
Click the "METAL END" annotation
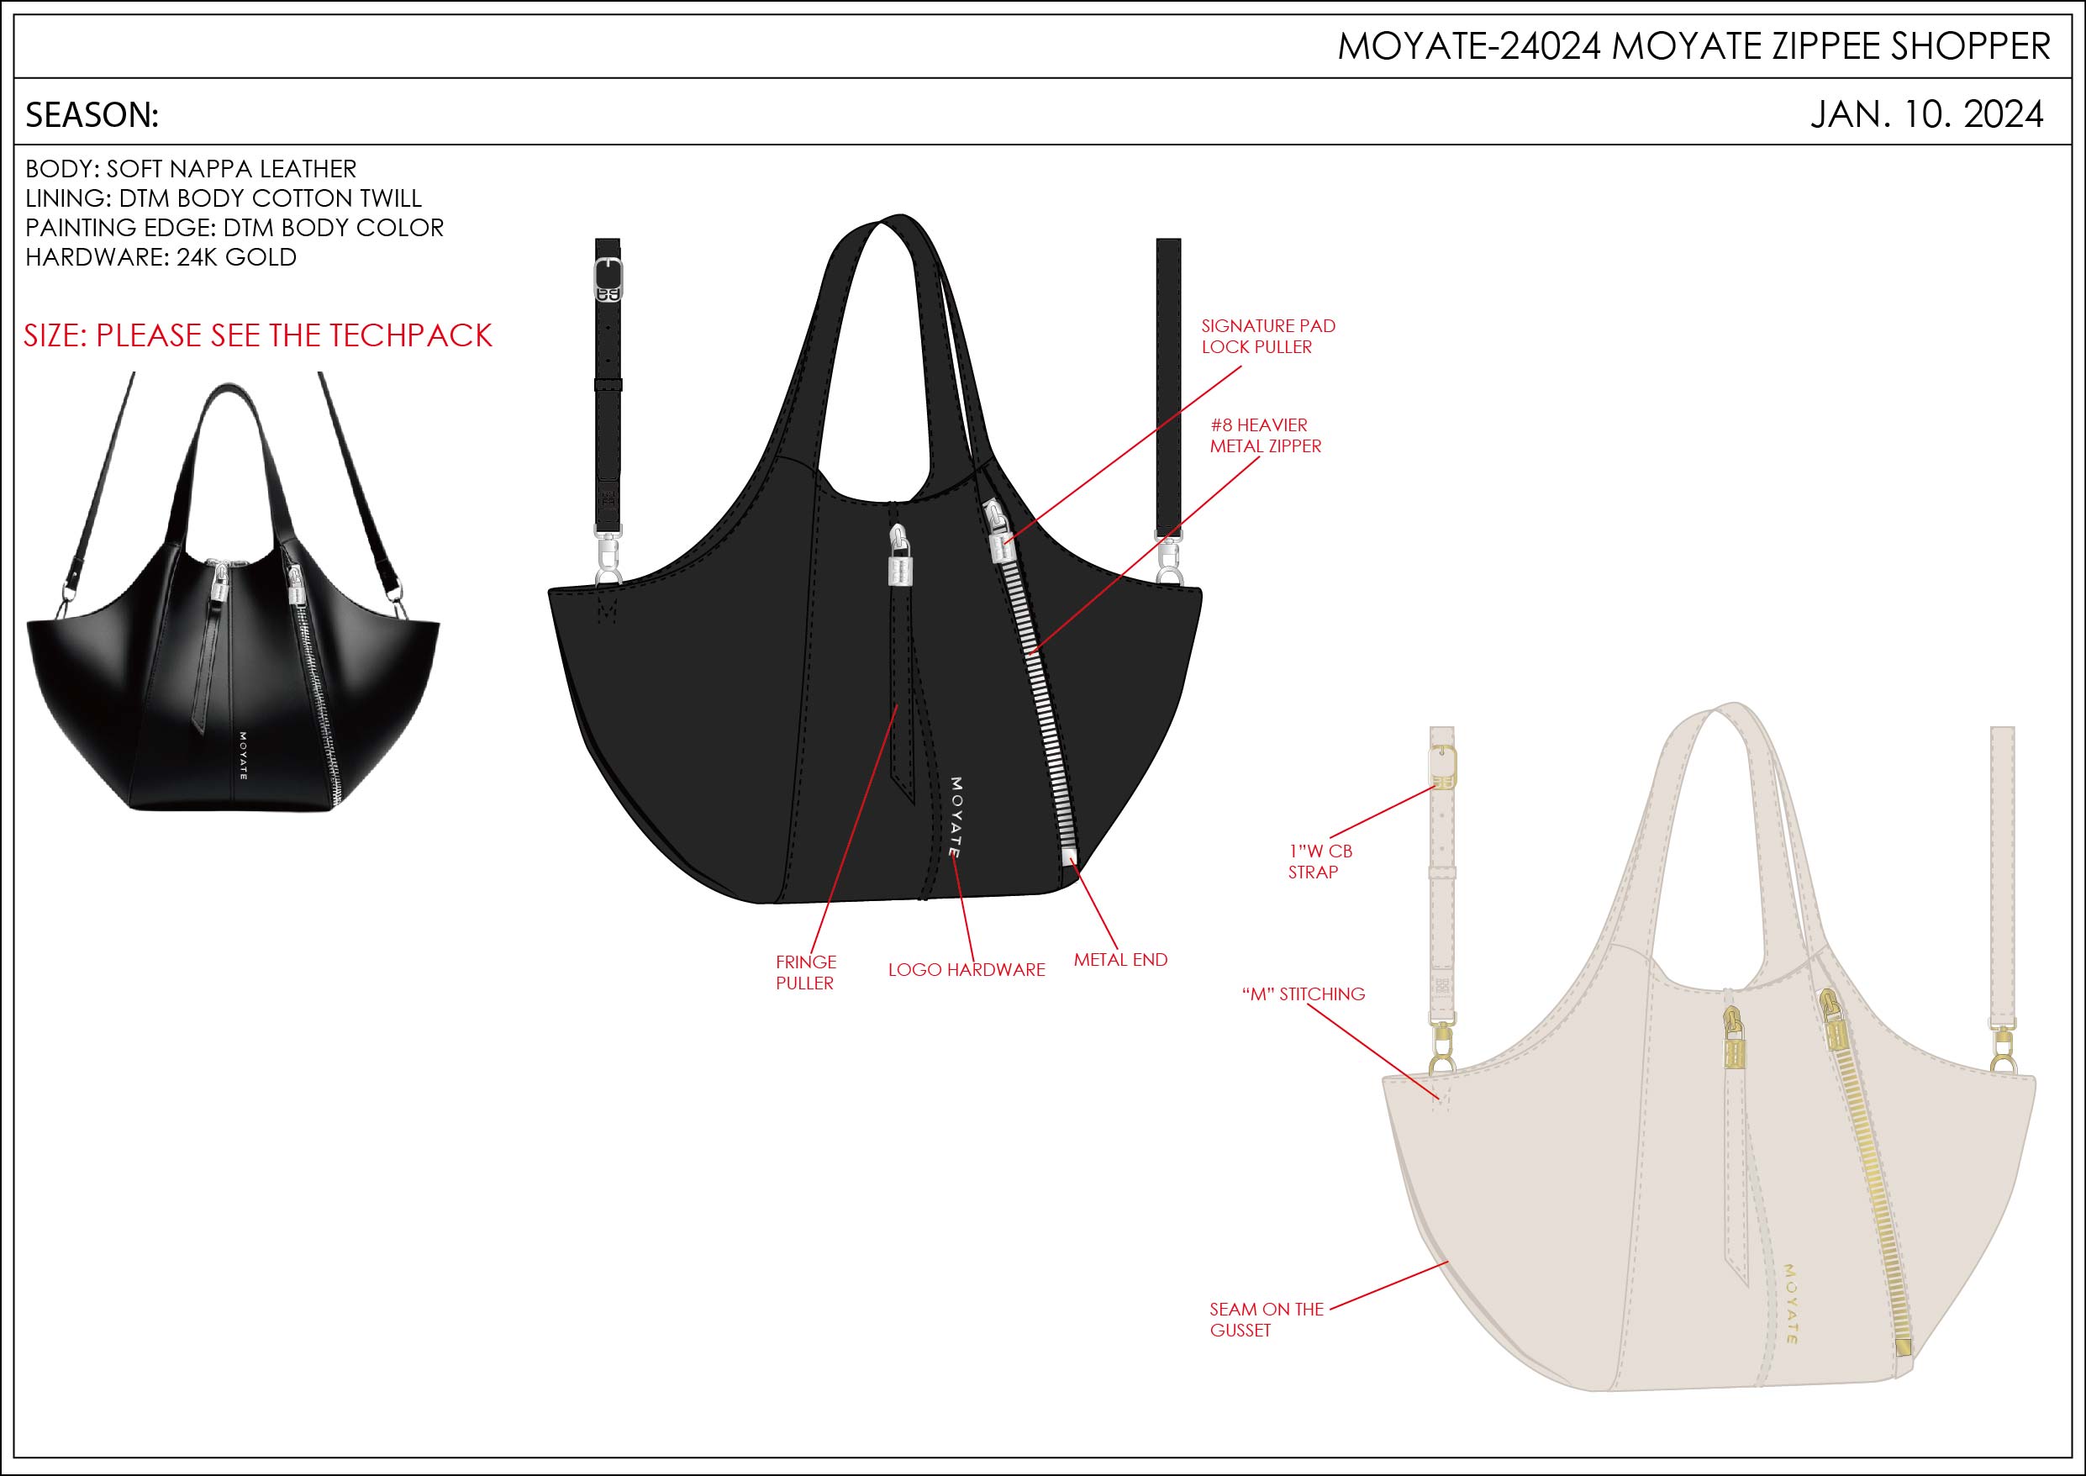pyautogui.click(x=1120, y=960)
